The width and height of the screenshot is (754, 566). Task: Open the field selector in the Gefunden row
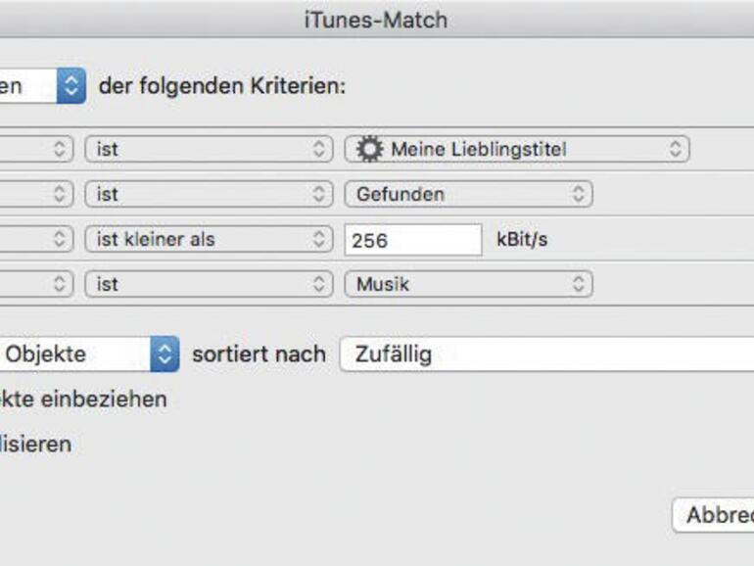(35, 195)
